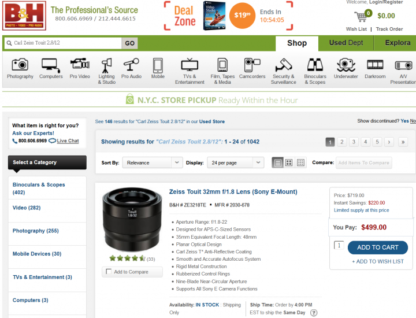Click the search magnifier icon
The image size is (416, 318).
click(x=9, y=43)
